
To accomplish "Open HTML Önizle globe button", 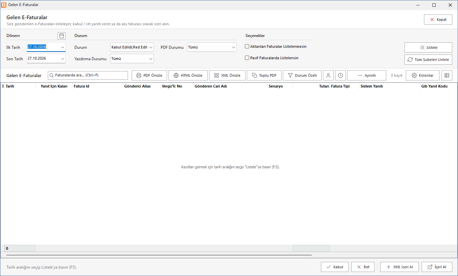I will [x=188, y=75].
